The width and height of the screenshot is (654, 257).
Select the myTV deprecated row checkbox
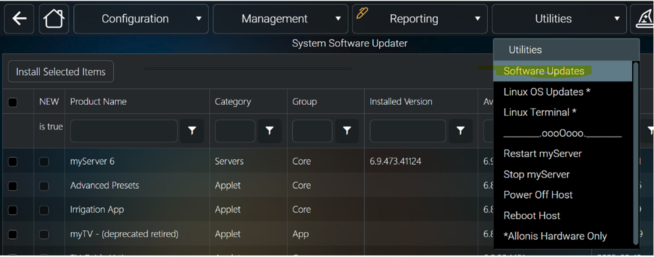pos(13,234)
